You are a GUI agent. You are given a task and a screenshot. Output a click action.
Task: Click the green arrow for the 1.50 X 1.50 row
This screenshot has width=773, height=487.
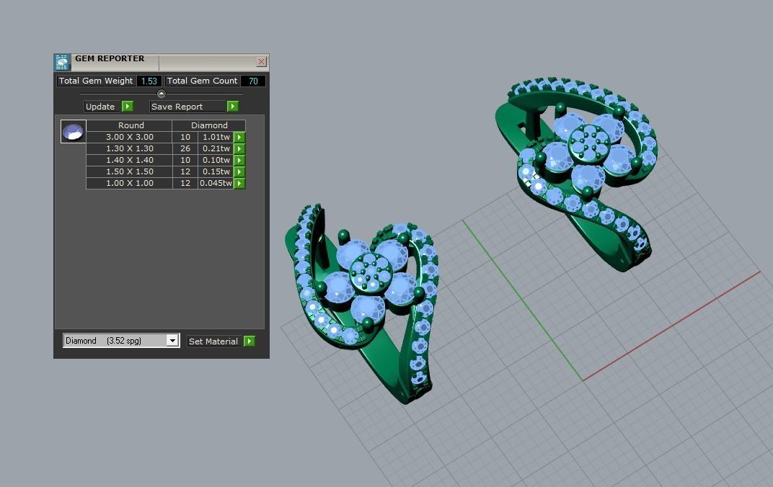pos(239,171)
